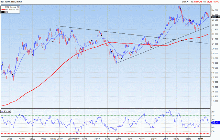
Task: Click the green dotted RSI 70 overbought line
Action: [103, 115]
